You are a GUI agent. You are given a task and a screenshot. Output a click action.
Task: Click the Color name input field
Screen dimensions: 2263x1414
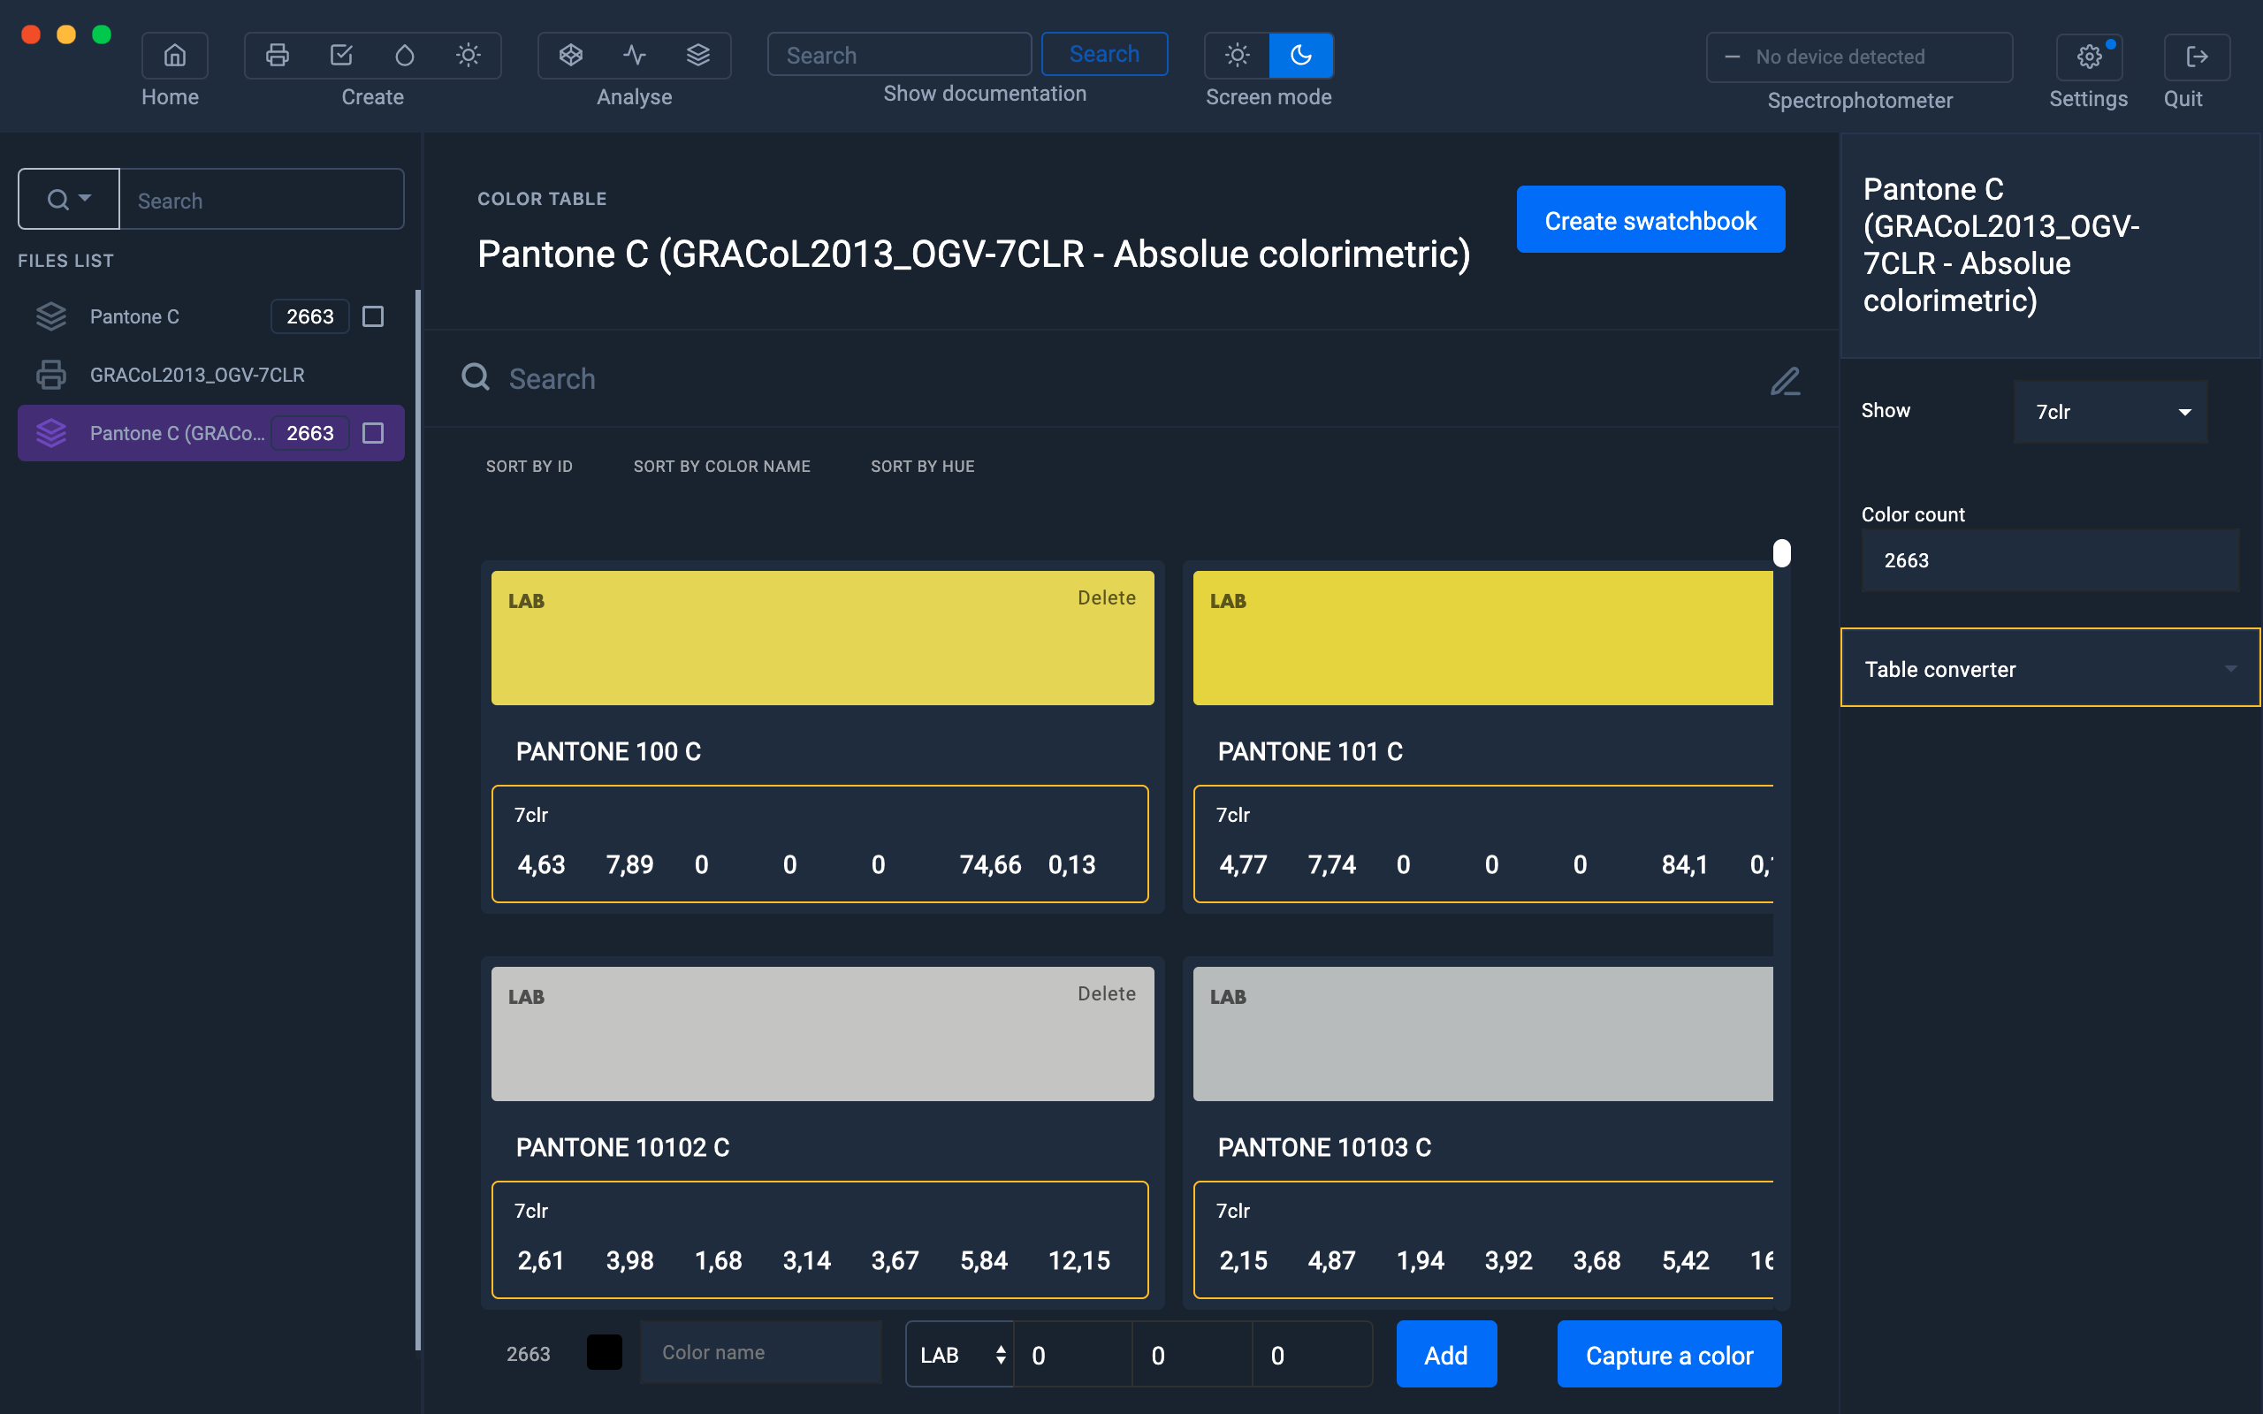[760, 1352]
